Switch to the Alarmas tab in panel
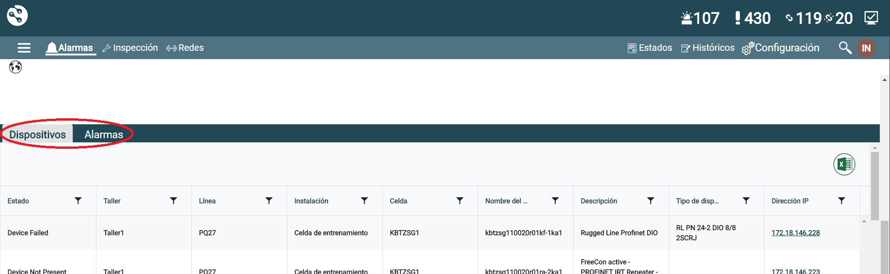The width and height of the screenshot is (890, 274). point(104,134)
